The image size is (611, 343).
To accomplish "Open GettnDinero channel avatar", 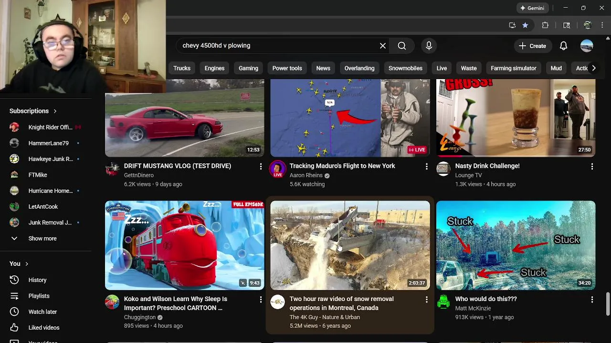I will tap(112, 169).
